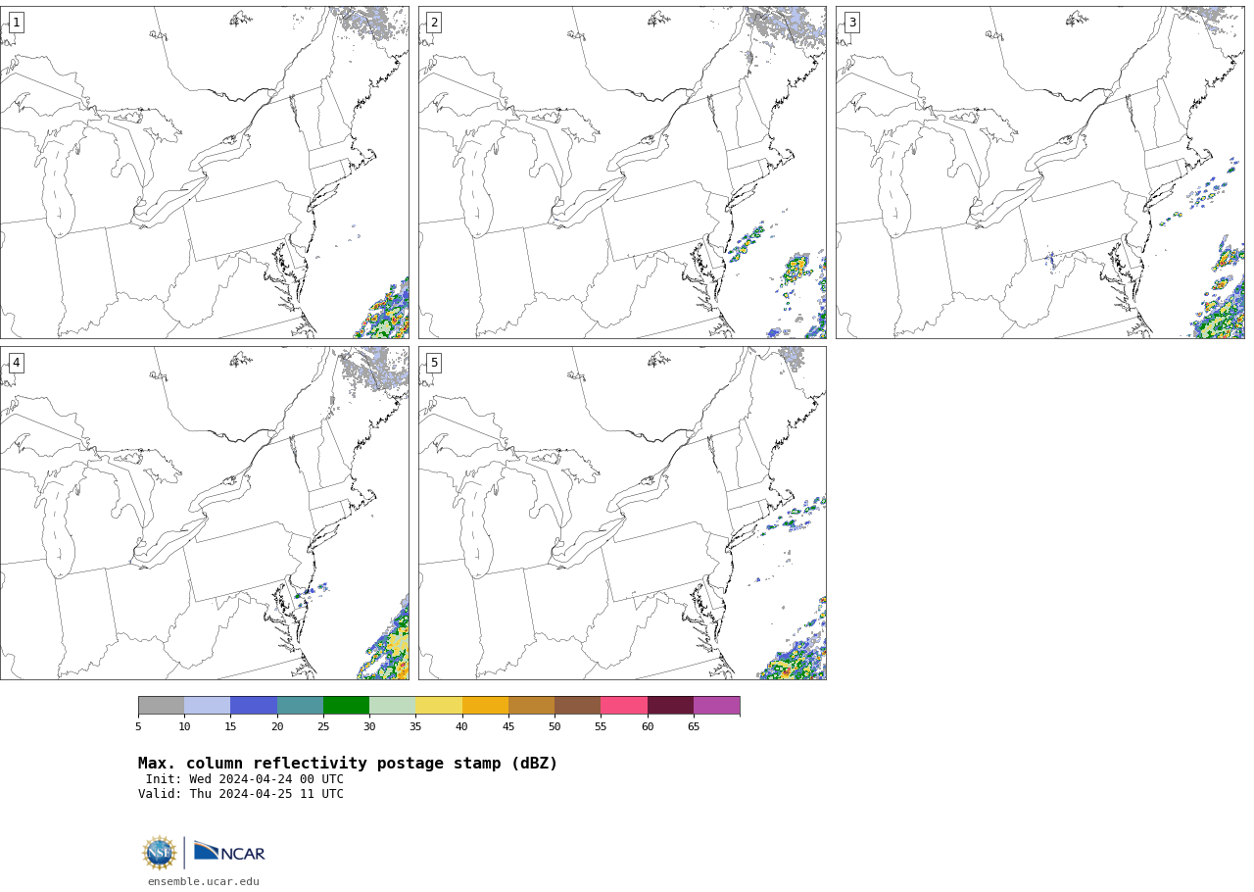1254x892 pixels.
Task: Open ensemble member 3 reflectivity map
Action: point(1040,173)
